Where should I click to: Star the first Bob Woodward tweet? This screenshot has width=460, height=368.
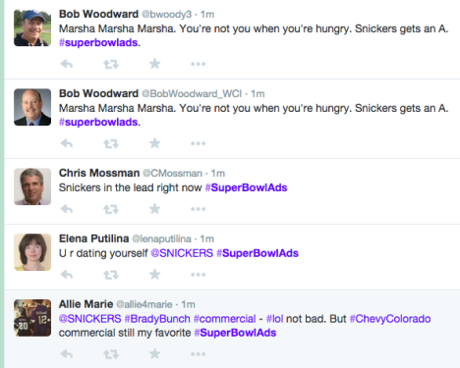(x=154, y=64)
